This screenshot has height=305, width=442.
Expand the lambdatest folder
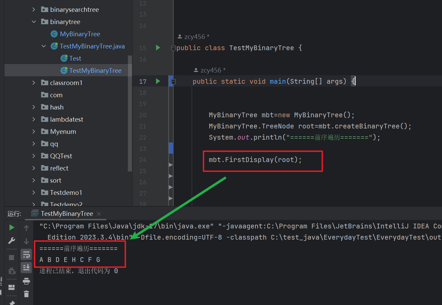pos(34,119)
